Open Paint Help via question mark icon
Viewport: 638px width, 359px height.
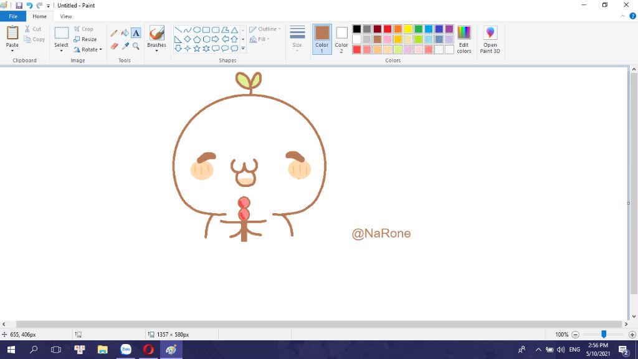(633, 16)
